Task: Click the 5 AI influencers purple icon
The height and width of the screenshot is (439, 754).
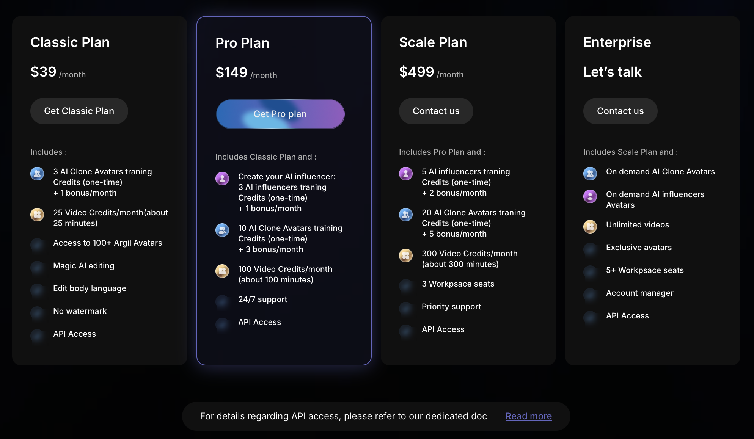Action: (406, 174)
